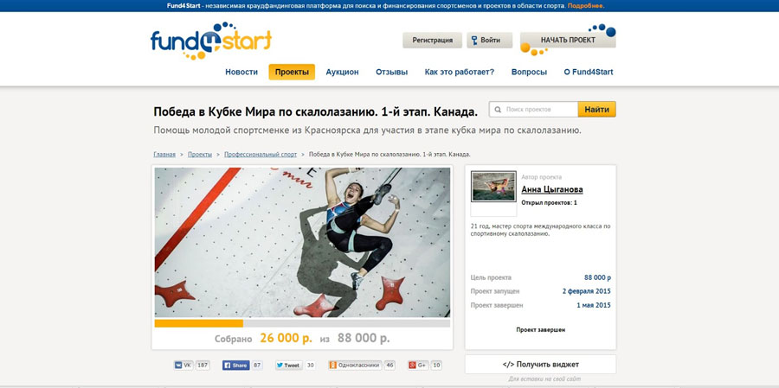779x388 pixels.
Task: Focus the Поиск проектов search field
Action: point(533,109)
